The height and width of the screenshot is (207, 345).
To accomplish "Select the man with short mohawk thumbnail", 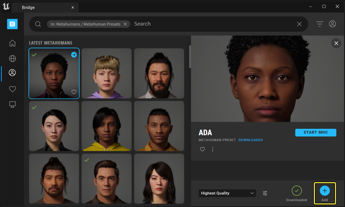I will (x=159, y=126).
